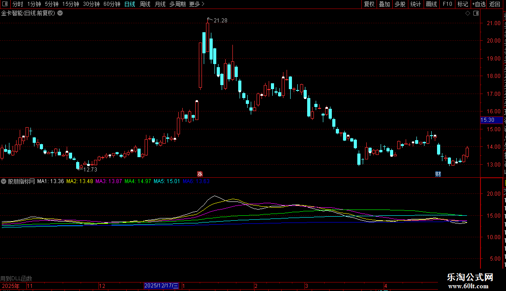Viewport: 506px width, 291px height.
Task: Open F10 company info
Action: point(447,4)
